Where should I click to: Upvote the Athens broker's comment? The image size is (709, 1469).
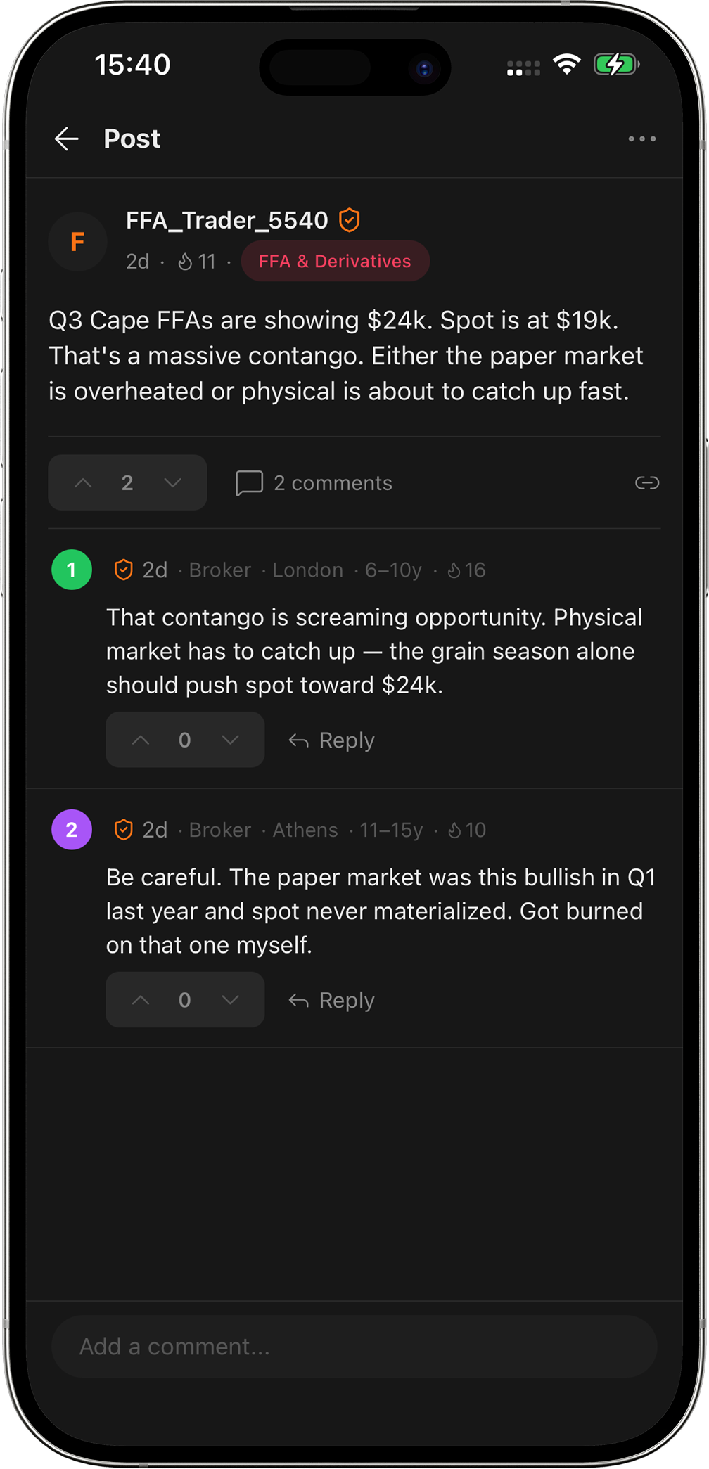coord(141,999)
